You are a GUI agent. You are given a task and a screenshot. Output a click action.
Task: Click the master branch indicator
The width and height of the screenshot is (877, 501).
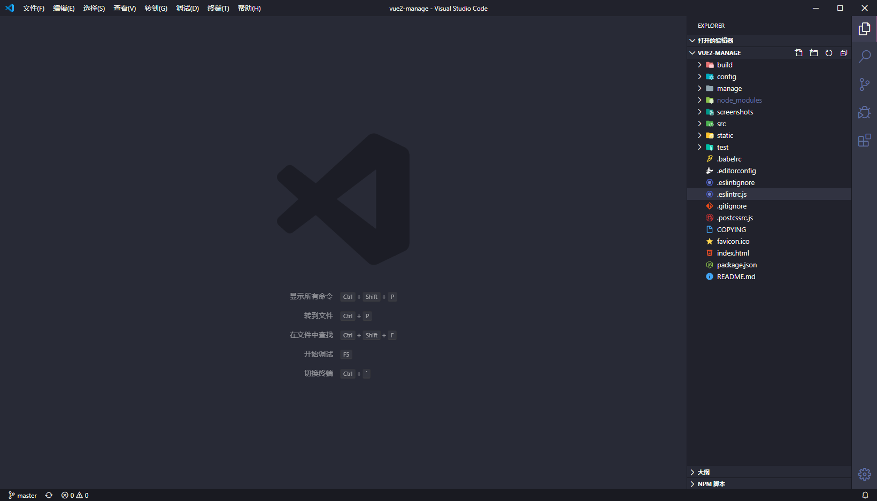[22, 495]
